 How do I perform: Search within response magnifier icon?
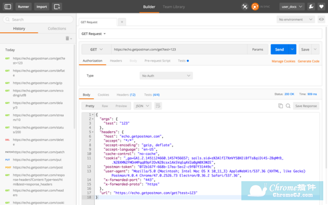(x=288, y=106)
